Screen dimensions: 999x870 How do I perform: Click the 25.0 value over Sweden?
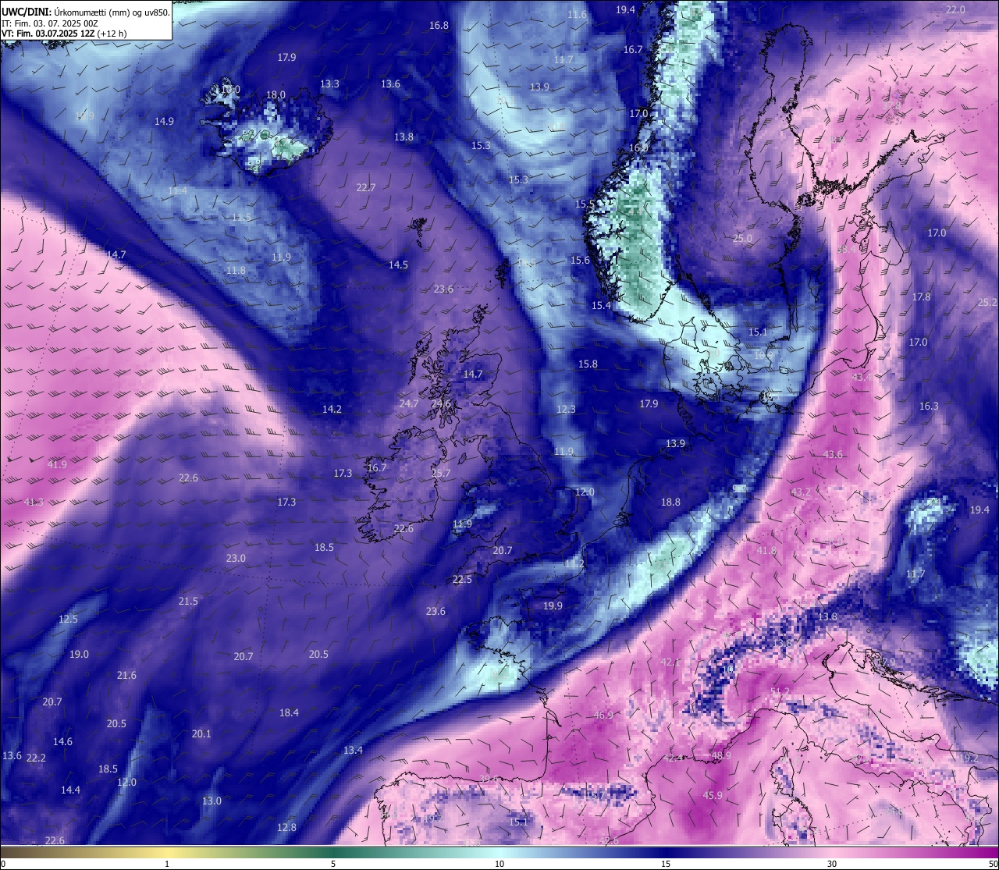pyautogui.click(x=742, y=238)
